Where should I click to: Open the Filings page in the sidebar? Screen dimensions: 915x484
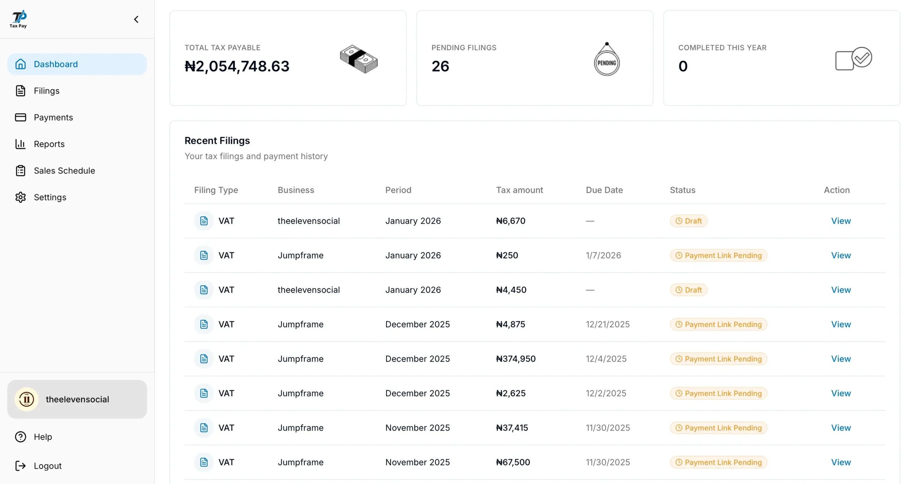point(46,91)
